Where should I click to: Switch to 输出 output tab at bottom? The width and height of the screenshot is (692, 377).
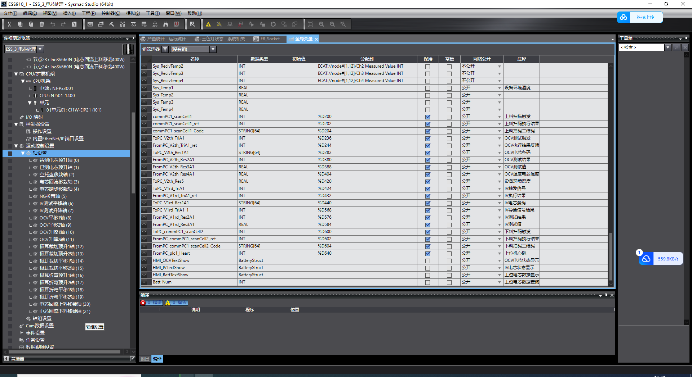pos(145,359)
